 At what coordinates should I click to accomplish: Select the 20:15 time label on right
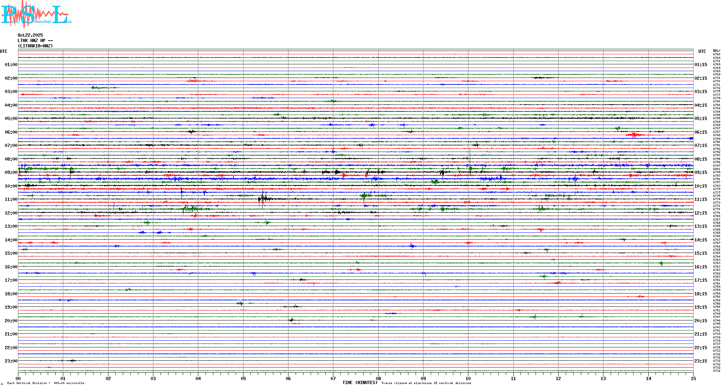(700, 321)
